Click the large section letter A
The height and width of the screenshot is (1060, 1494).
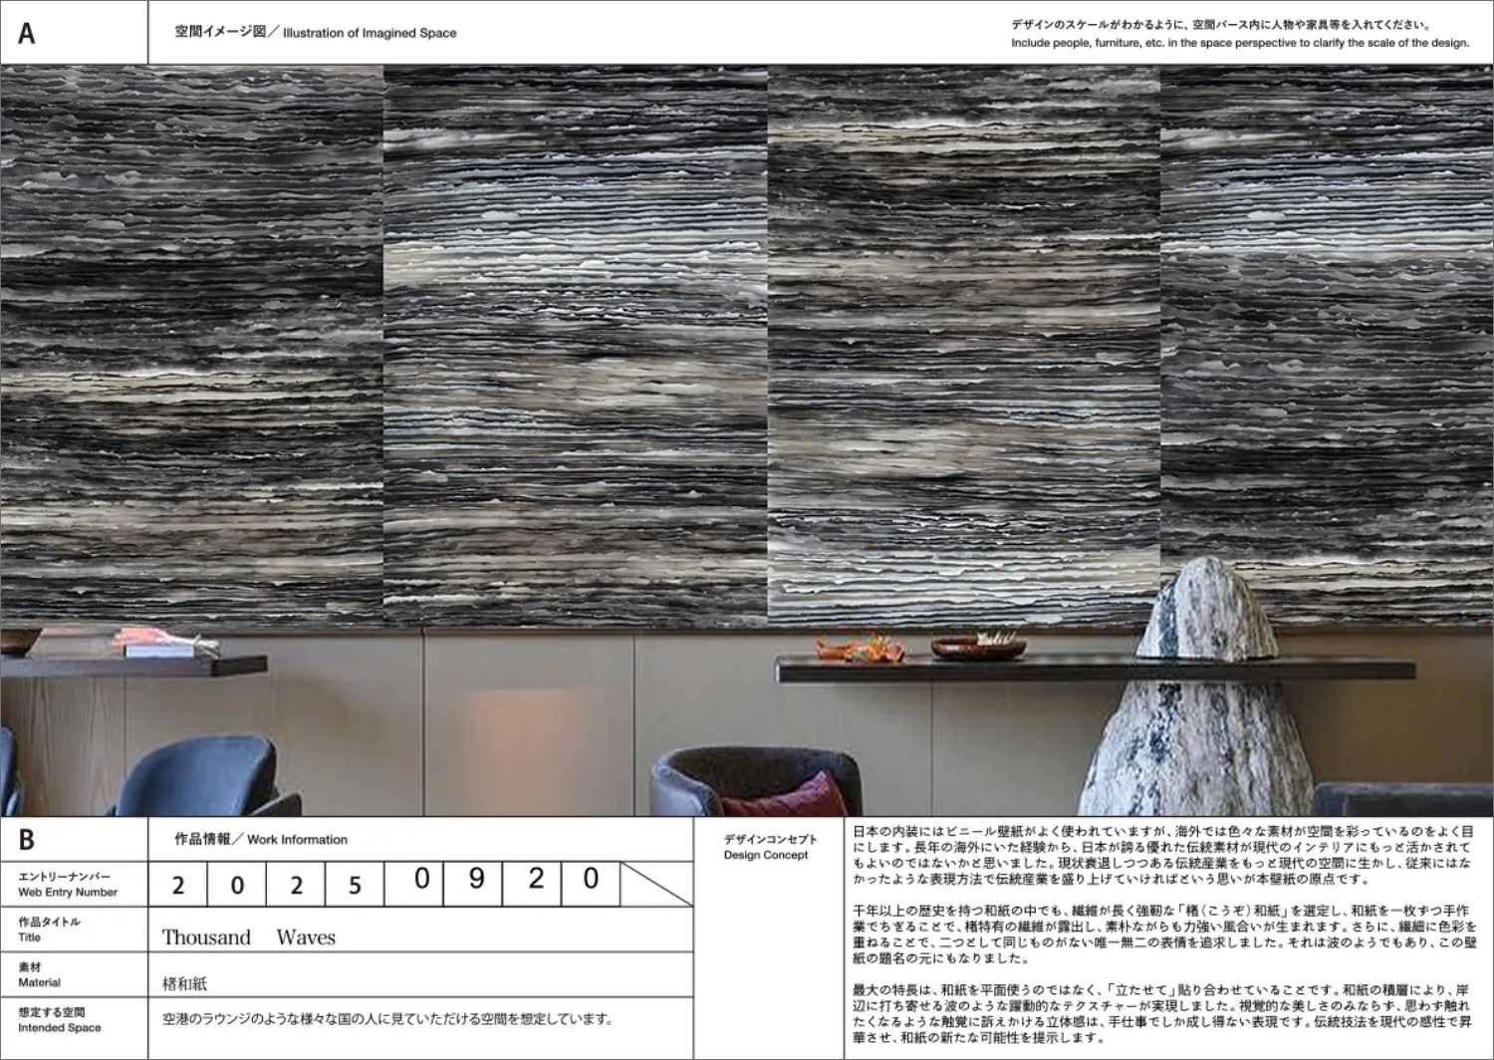tap(27, 34)
